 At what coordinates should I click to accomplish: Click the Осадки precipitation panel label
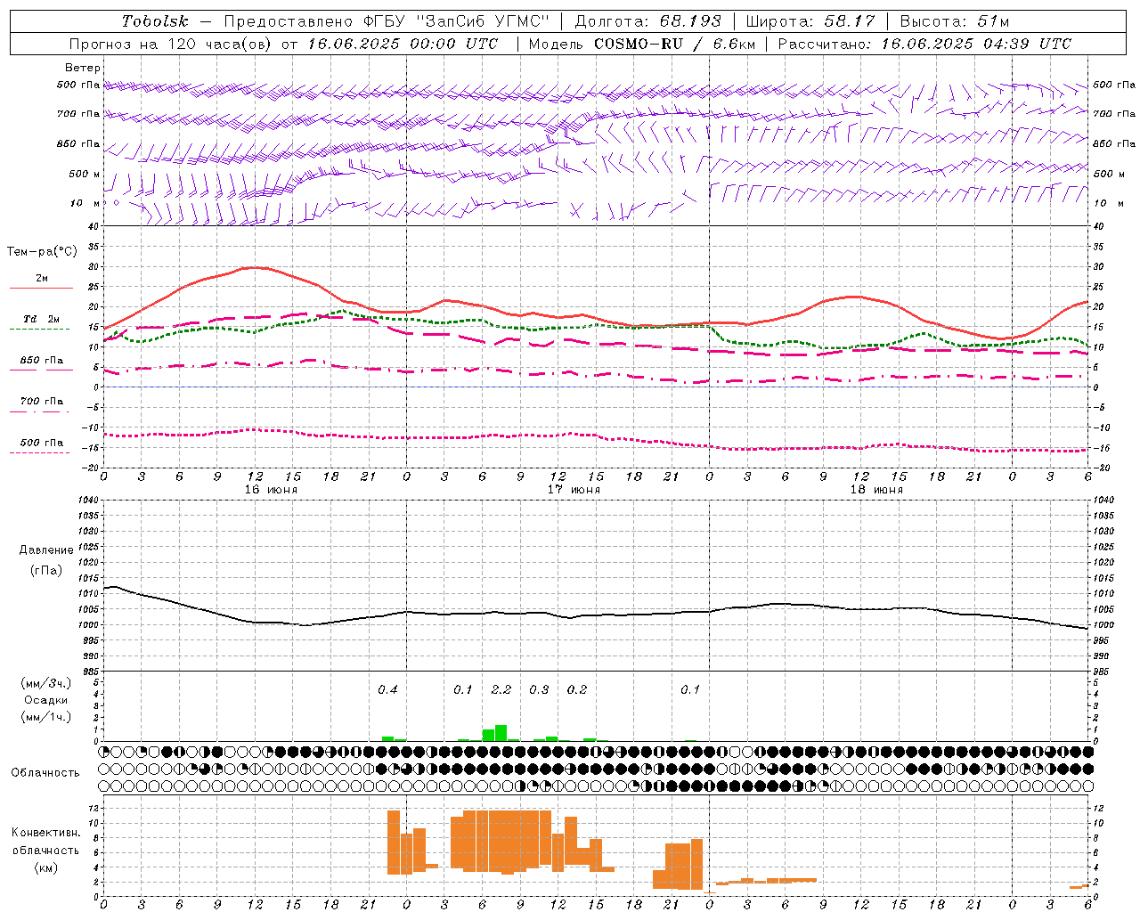pyautogui.click(x=46, y=700)
